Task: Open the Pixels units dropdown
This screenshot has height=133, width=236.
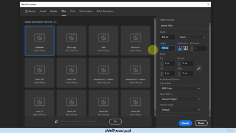Action: (192, 37)
